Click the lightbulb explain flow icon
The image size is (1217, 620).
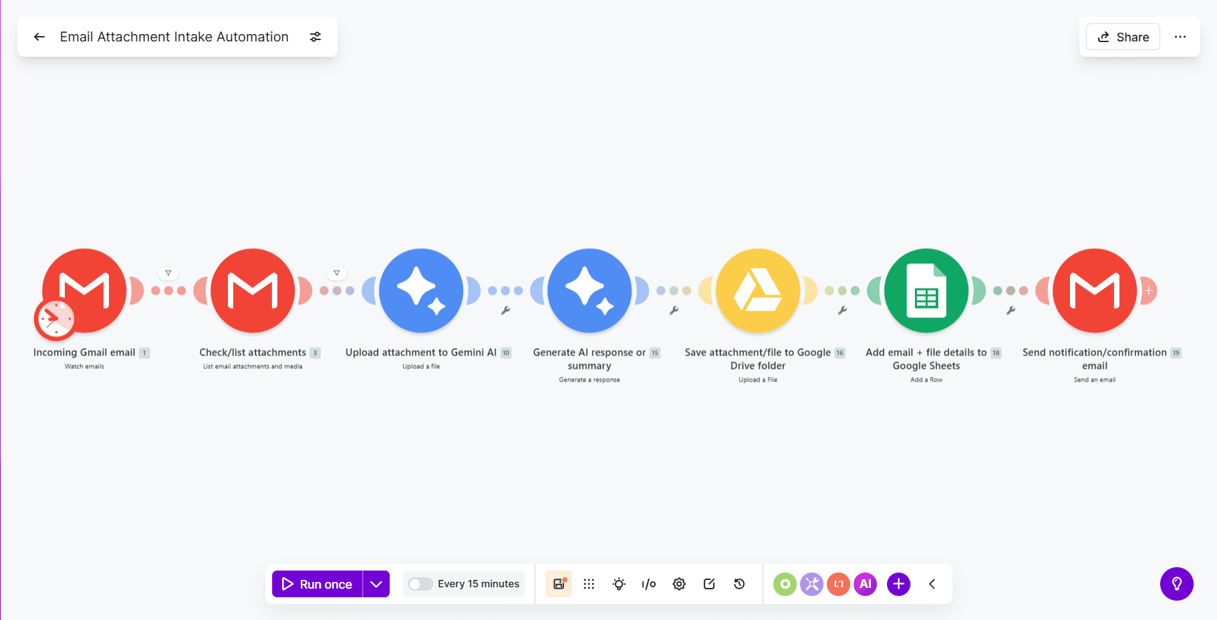point(619,584)
